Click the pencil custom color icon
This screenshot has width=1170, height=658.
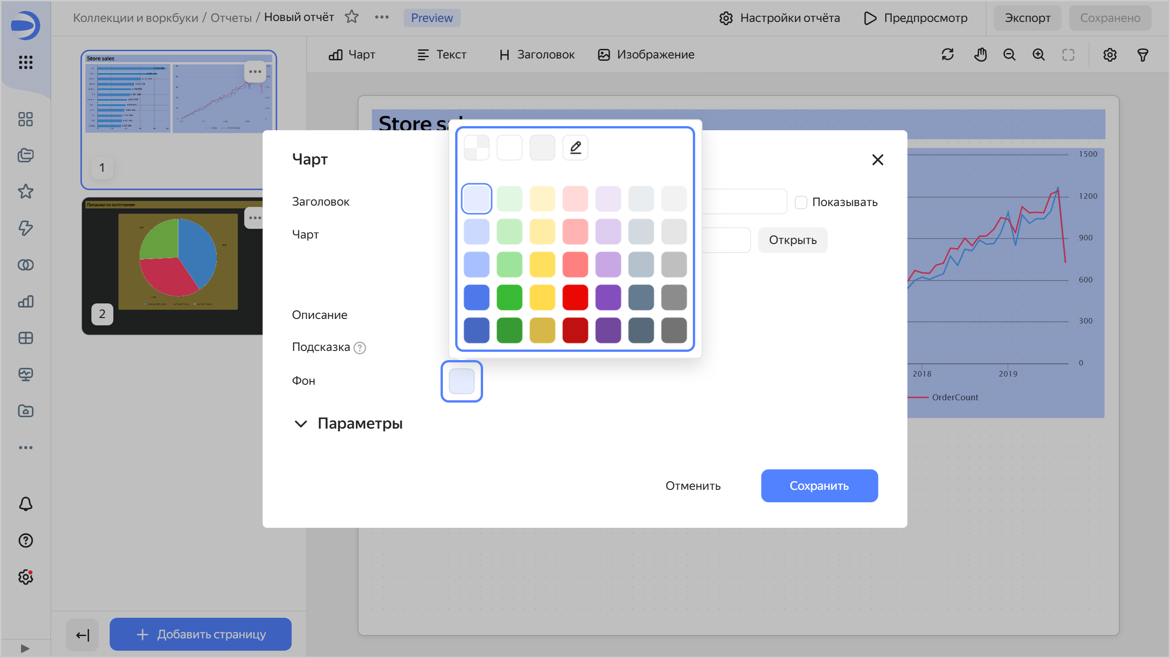575,148
